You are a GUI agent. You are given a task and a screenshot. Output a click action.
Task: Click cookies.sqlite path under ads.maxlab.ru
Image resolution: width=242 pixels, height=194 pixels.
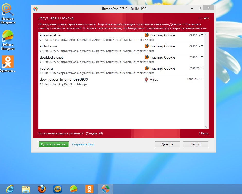tap(97, 40)
